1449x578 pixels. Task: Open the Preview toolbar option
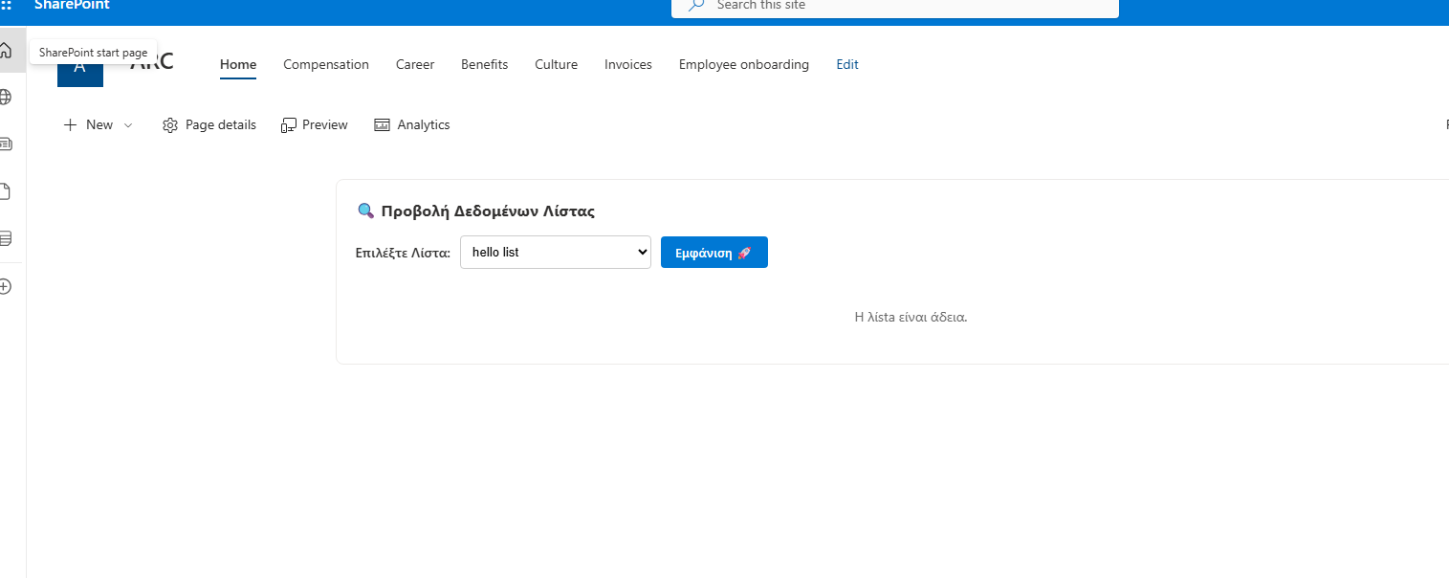pyautogui.click(x=315, y=125)
